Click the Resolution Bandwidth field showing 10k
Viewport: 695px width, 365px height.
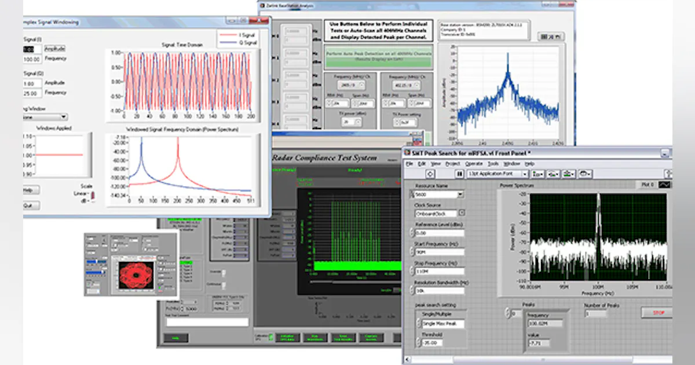(439, 290)
